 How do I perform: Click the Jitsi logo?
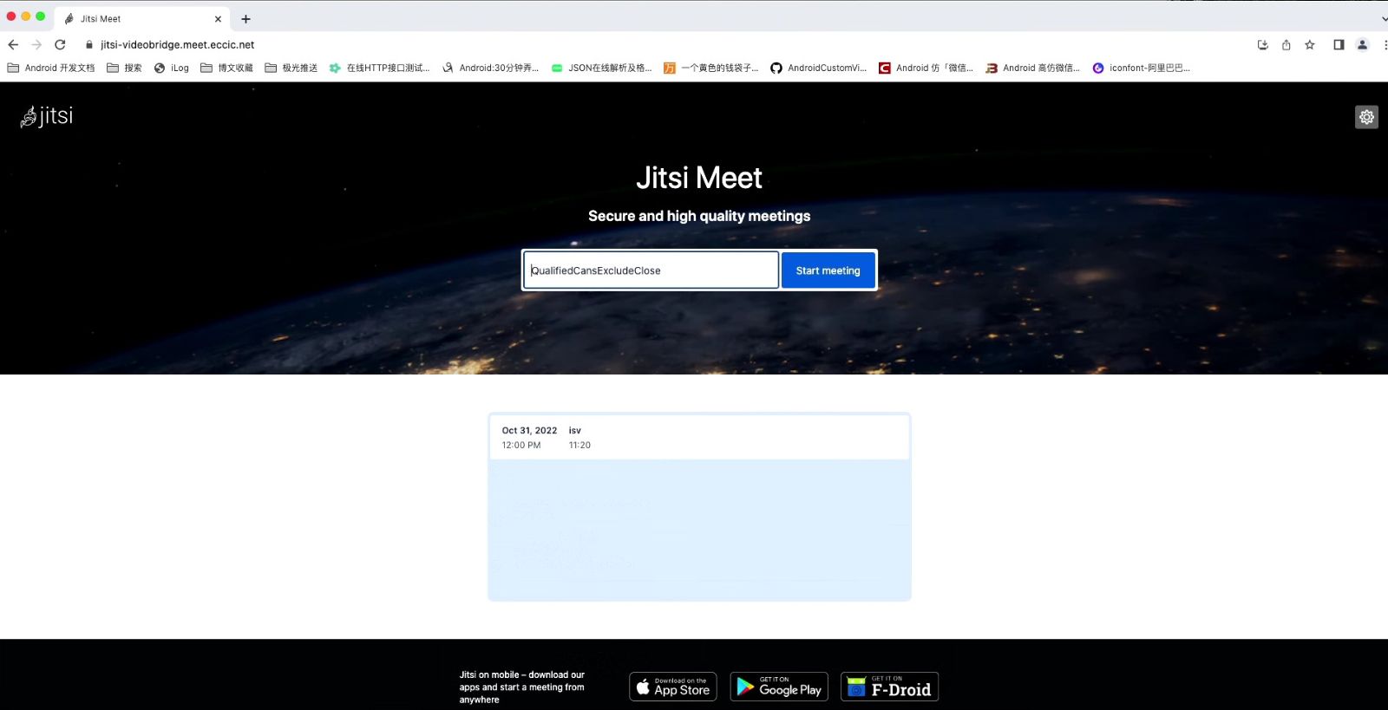tap(47, 116)
